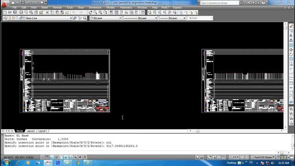Open the Dimension menu
Screen dimensions: 295x166
[95, 7]
